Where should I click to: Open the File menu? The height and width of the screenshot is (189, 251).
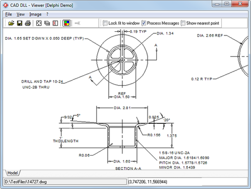(8, 15)
